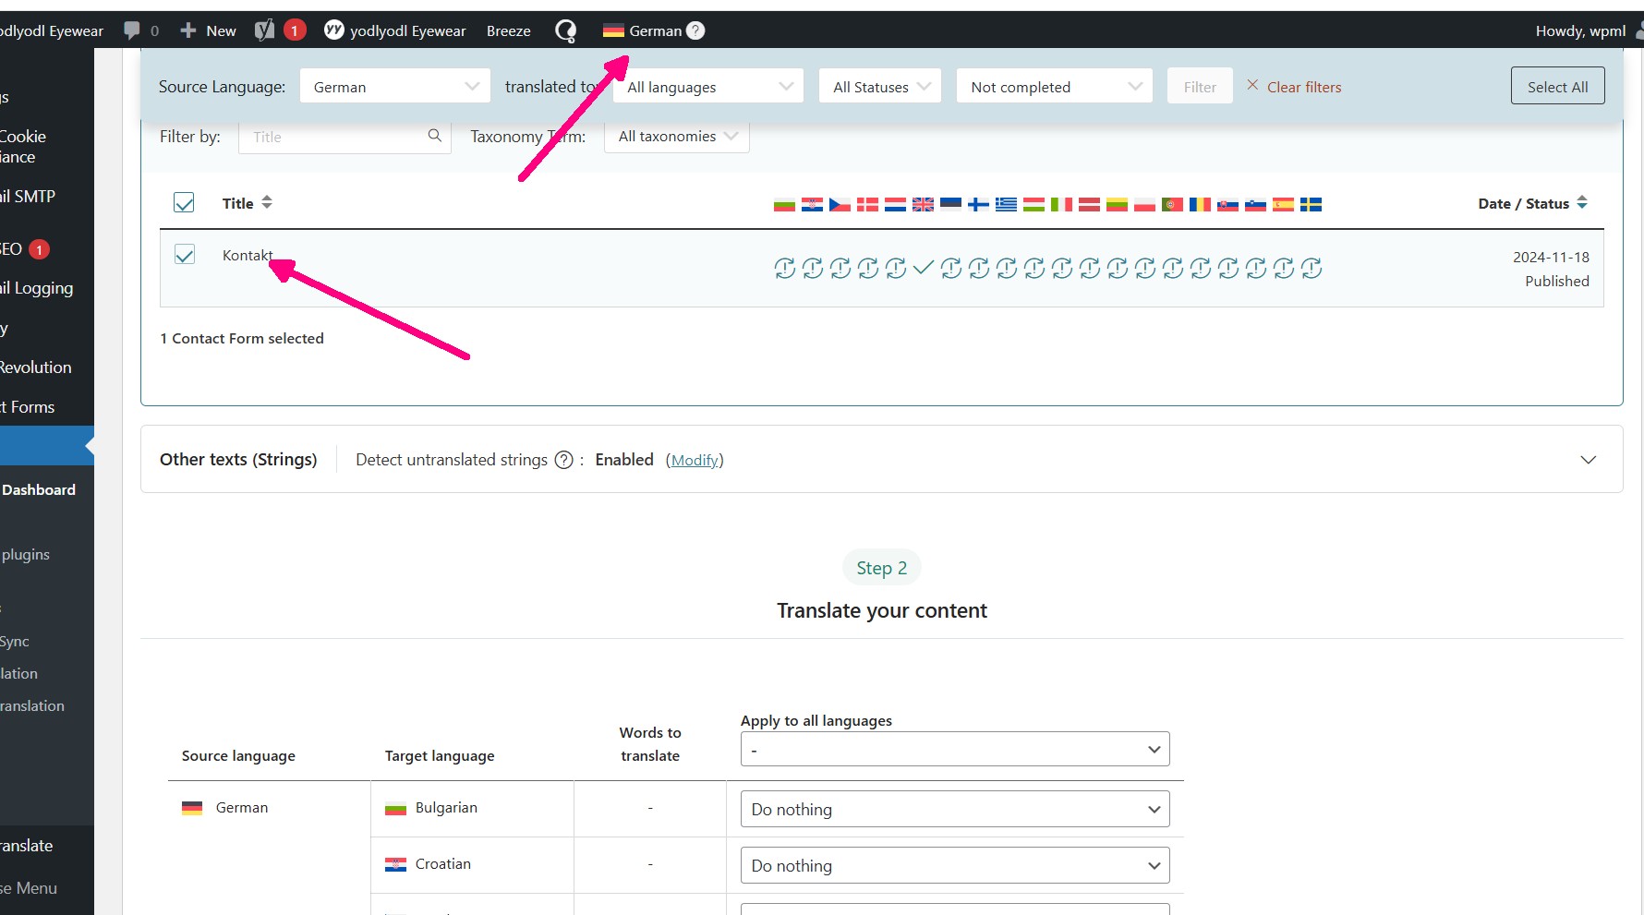
Task: Open the comments bubble in admin bar
Action: pyautogui.click(x=132, y=30)
